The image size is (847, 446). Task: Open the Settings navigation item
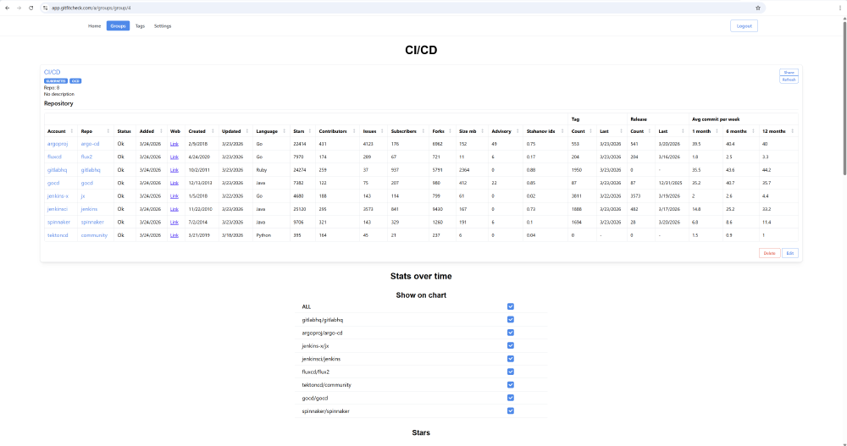tap(163, 26)
